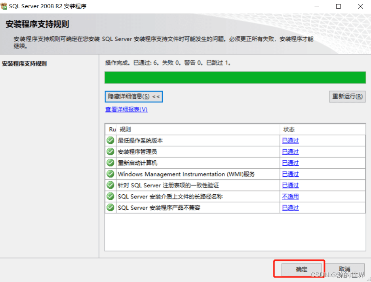371x282 pixels.
Task: Click green check icon beside 注册表项的一致性验证
Action: 110,185
